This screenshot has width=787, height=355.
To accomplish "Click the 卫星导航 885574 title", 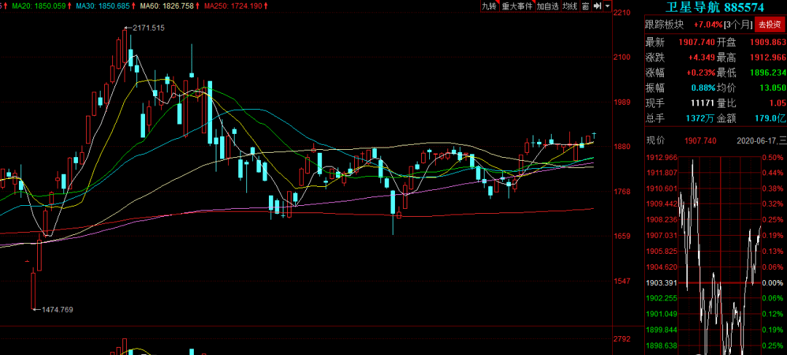I will click(715, 7).
